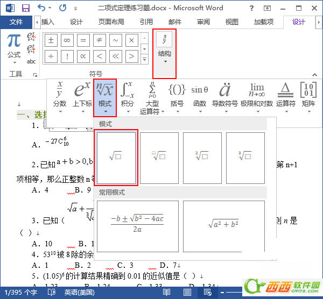Insert the not-equal ≠ symbol
Viewport: 323px width, 299px height.
click(99, 40)
